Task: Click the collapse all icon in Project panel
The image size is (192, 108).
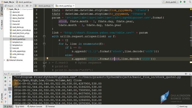Action: (x=23, y=6)
